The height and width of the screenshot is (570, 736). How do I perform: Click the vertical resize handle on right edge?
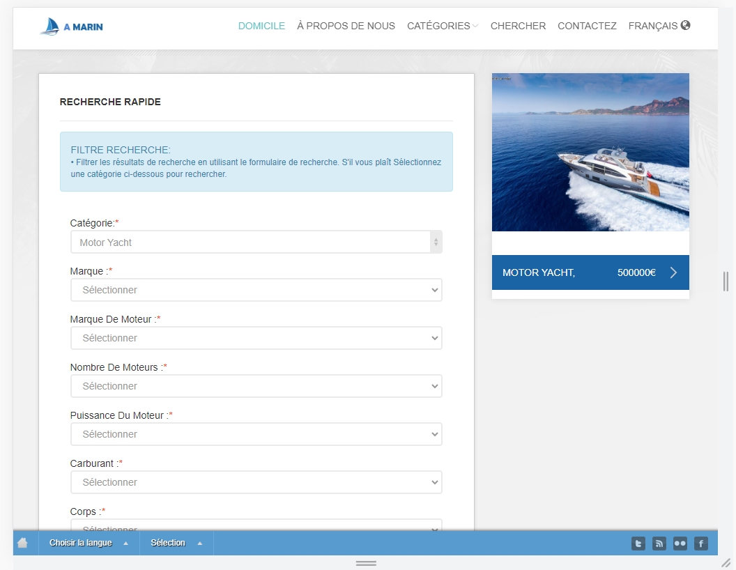coord(726,282)
